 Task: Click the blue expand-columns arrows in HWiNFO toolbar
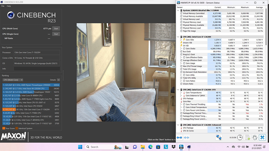click(x=179, y=138)
